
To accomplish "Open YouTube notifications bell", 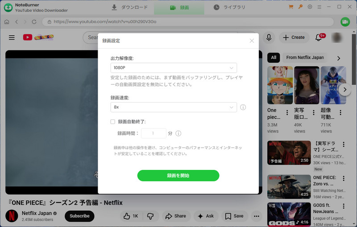I will (319, 37).
